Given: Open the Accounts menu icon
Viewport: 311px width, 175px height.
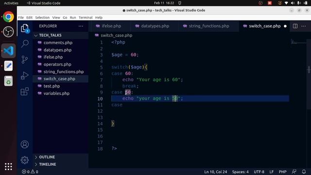Looking at the screenshot, I should 25,144.
